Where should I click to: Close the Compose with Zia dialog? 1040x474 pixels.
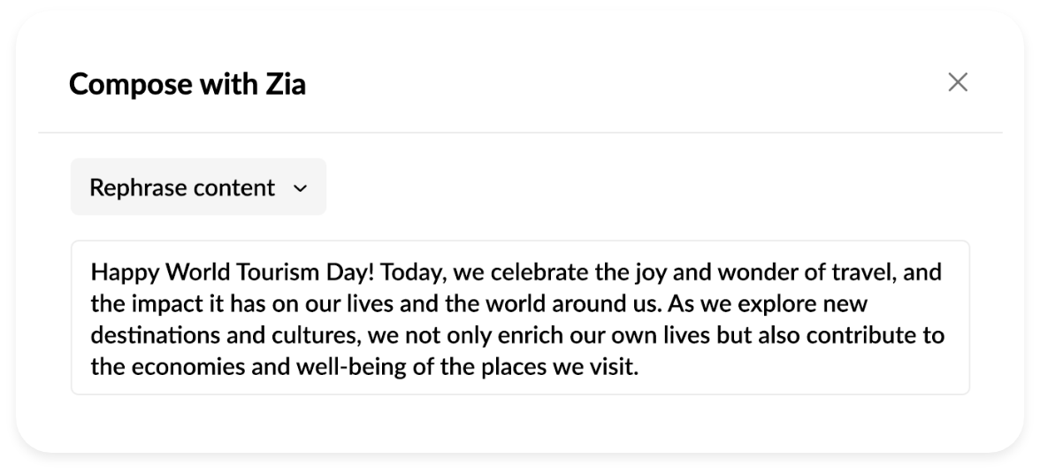click(x=958, y=83)
